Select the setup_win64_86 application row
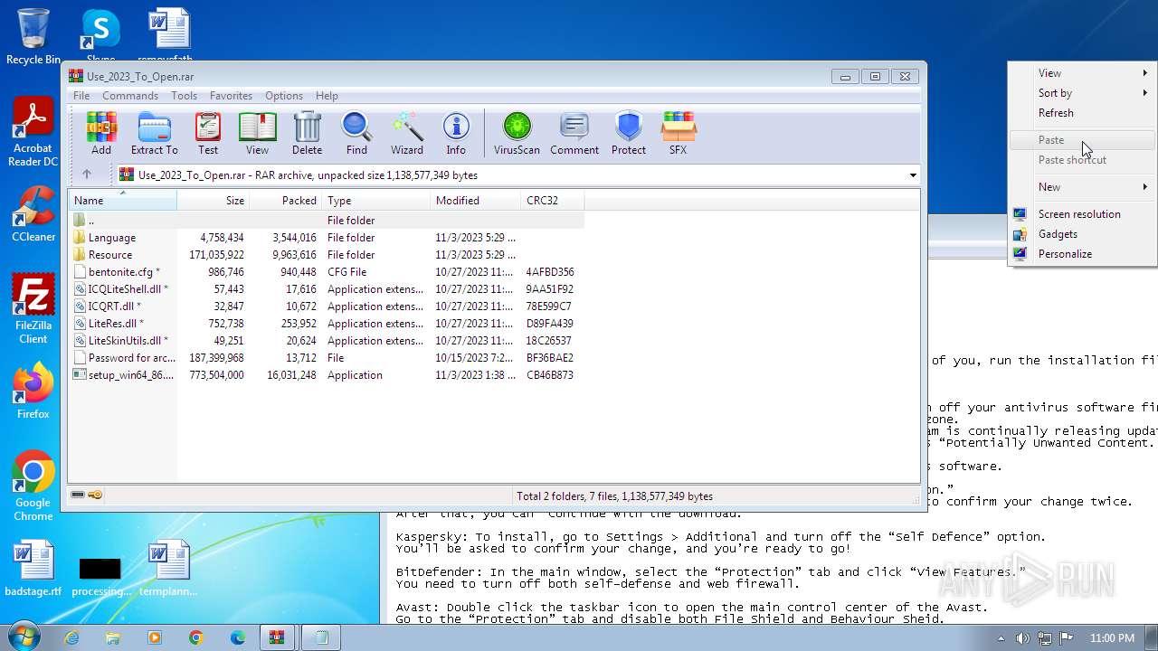1158x651 pixels. tap(327, 375)
